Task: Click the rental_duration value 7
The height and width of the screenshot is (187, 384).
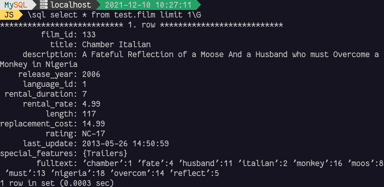Action: coord(84,94)
